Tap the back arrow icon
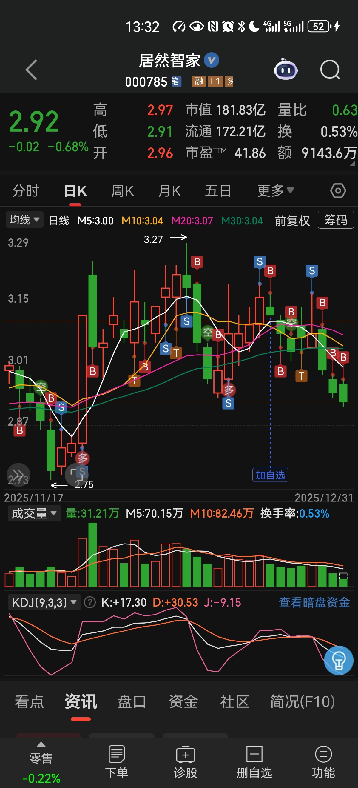Screen dimensions: 358x788 pos(31,70)
